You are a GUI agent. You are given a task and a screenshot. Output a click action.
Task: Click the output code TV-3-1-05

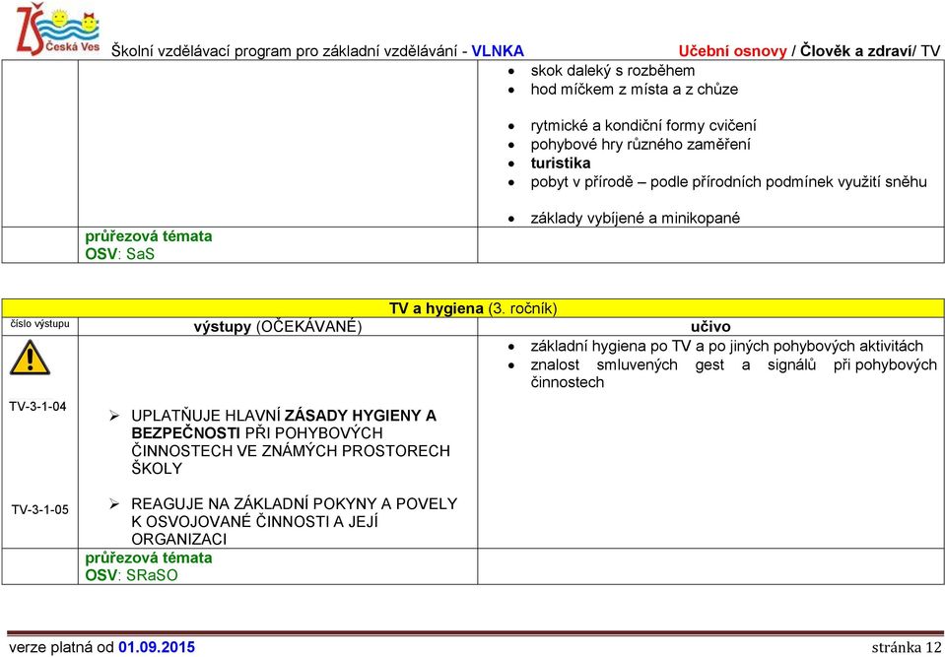point(39,510)
